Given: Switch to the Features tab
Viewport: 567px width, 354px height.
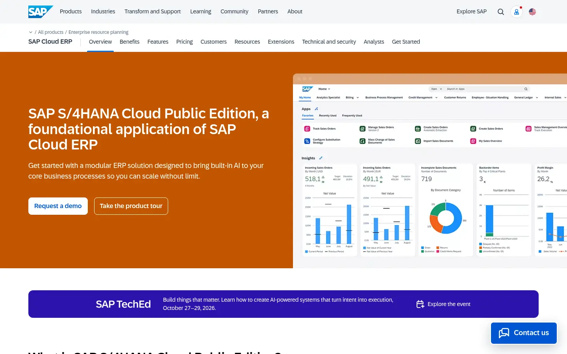Looking at the screenshot, I should tap(158, 42).
